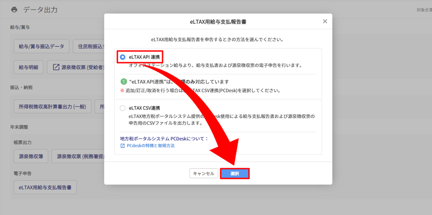The image size is (432, 215).
Task: Click external-link icon beside PCdeskの特徴と取得方法
Action: 123,146
